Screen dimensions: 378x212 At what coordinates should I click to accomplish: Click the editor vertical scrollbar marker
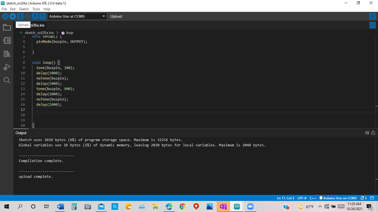point(377,106)
